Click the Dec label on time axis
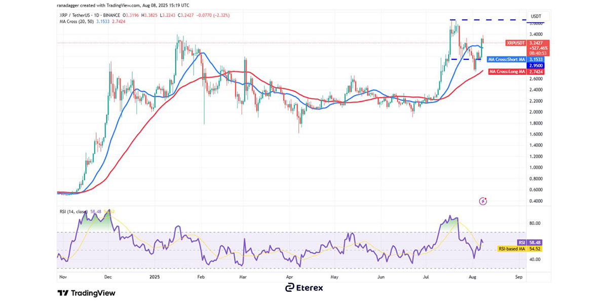This screenshot has height=304, width=608. [107, 278]
